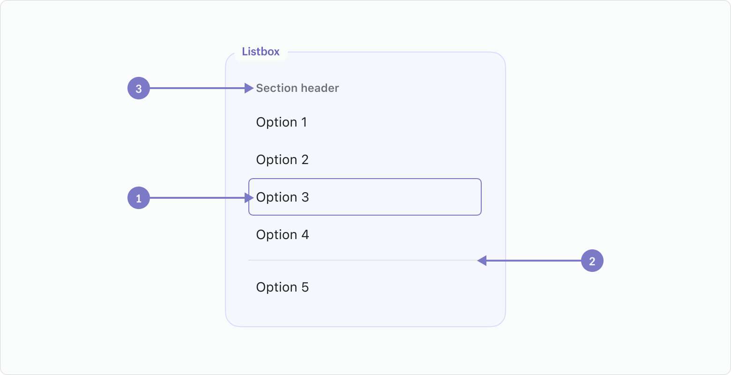Screen dimensions: 731x375
Task: Click the numbered badge 1 annotation
Action: 139,198
